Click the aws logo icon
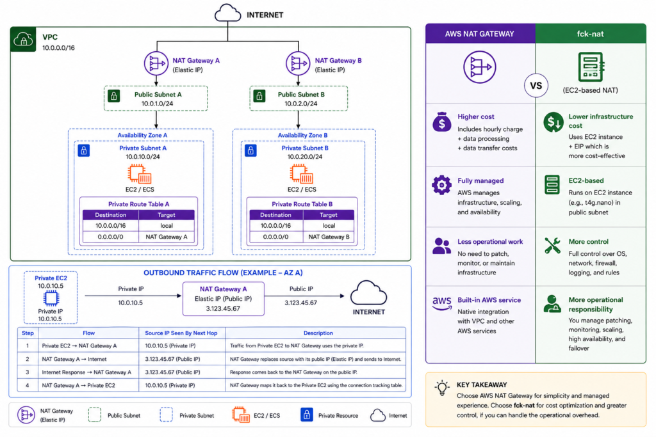The height and width of the screenshot is (437, 656). coord(442,303)
